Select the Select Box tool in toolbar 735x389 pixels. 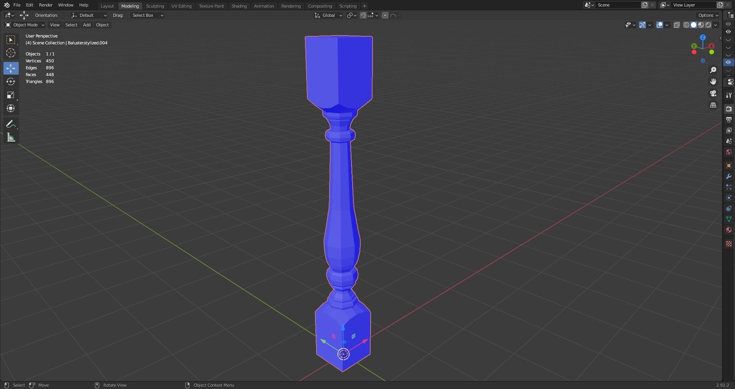11,40
